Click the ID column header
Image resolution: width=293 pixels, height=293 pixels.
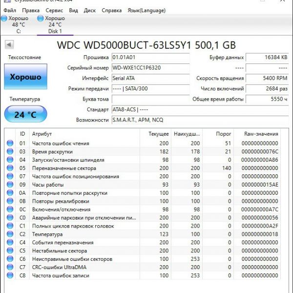pyautogui.click(x=22, y=134)
